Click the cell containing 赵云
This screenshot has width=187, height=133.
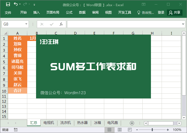pyautogui.click(x=18, y=85)
